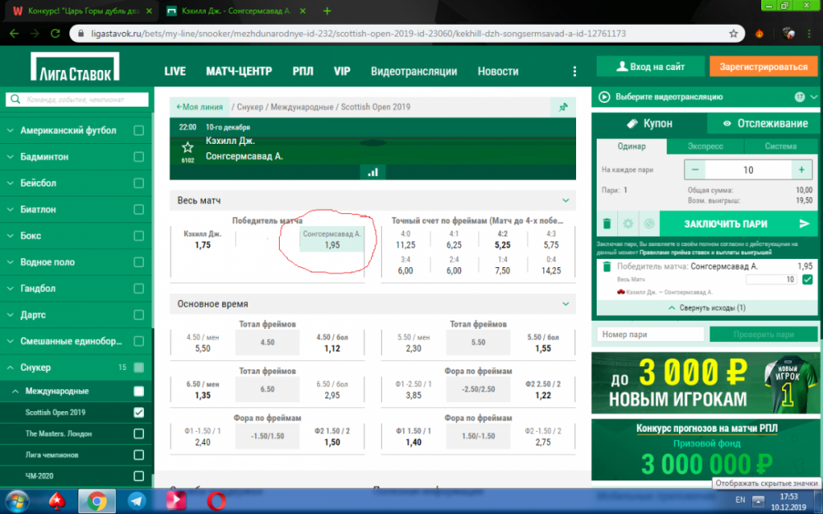Screen dimensions: 823x514
Task: Uncheck the Scottish Open 2019 checkbox
Action: tap(138, 412)
